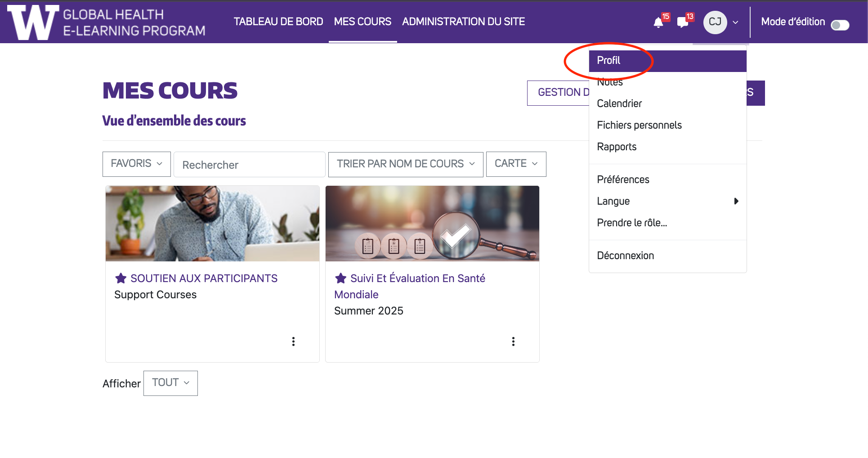Toggle the Mode d'édition switch
Image resolution: width=868 pixels, height=458 pixels.
(840, 25)
